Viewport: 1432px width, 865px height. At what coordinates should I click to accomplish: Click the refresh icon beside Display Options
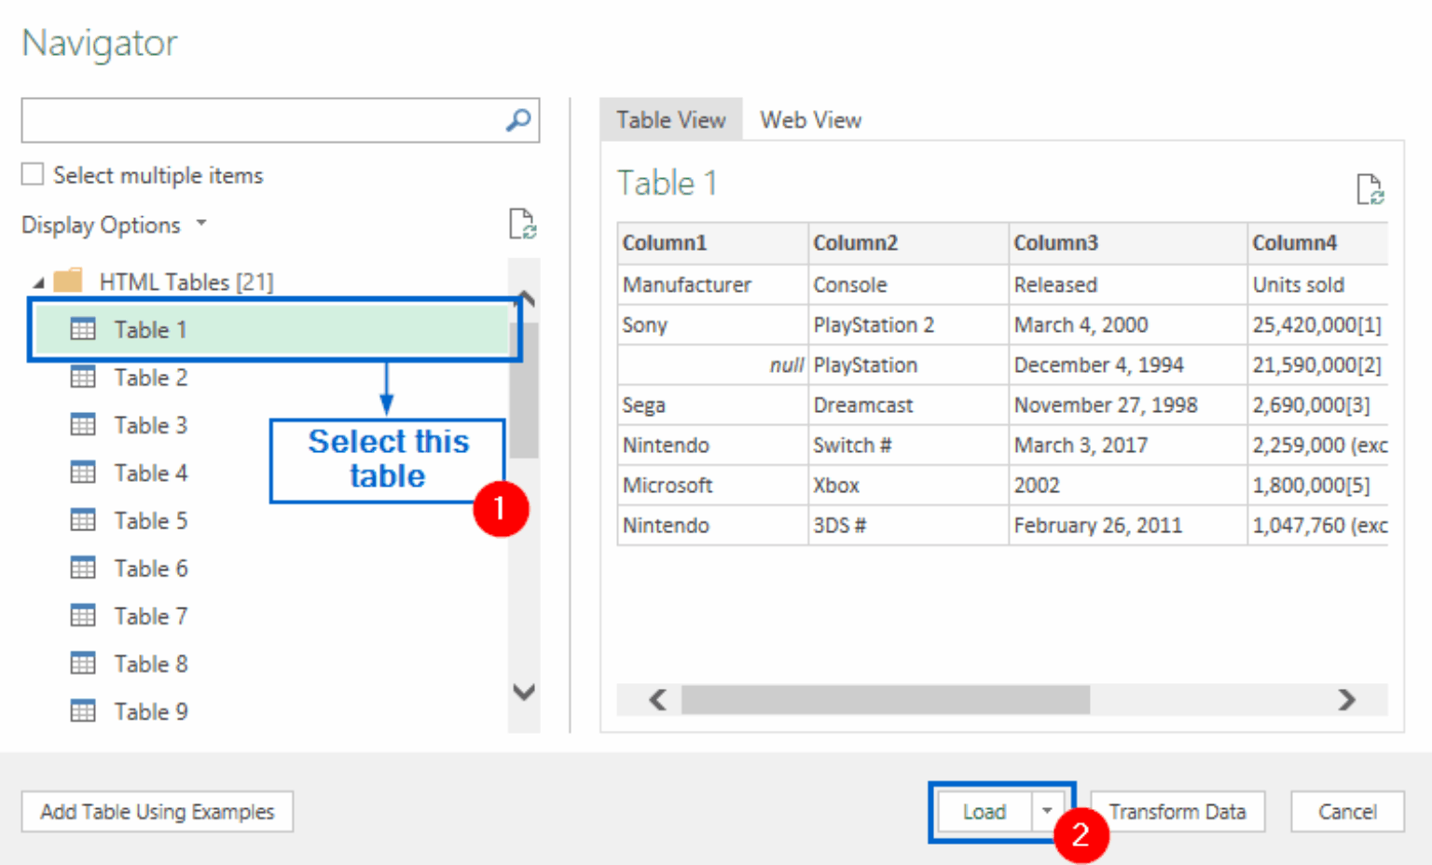tap(523, 224)
